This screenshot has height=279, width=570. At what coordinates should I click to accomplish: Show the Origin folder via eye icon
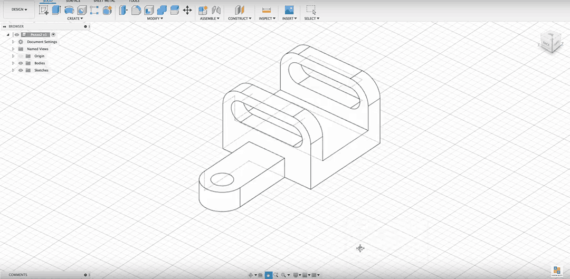point(21,56)
